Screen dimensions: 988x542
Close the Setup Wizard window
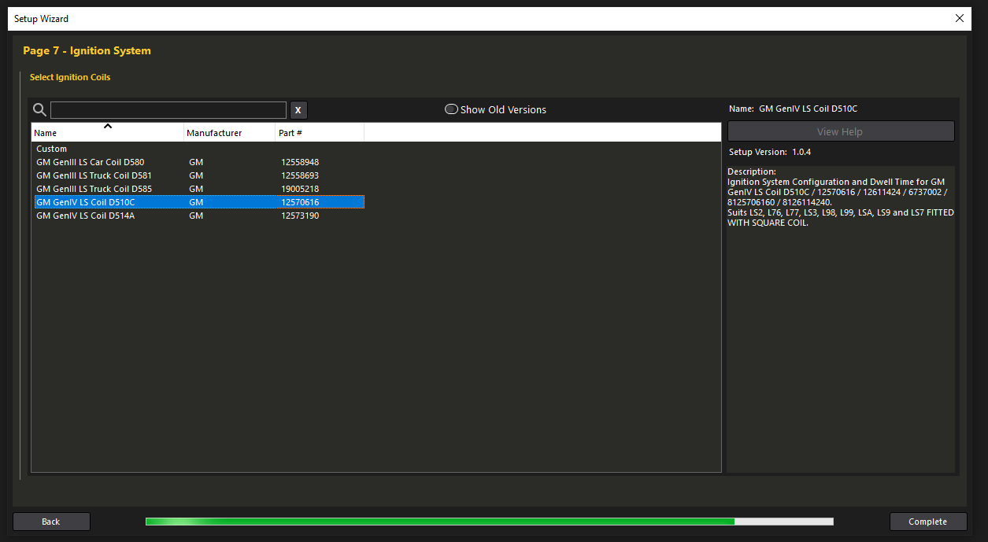959,18
